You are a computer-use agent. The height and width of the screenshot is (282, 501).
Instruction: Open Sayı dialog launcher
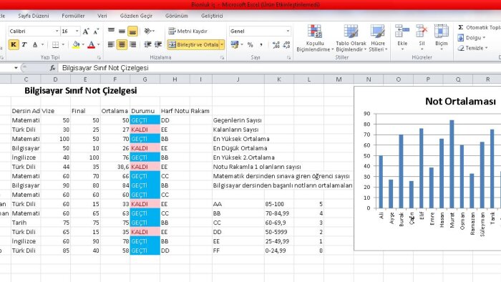(x=288, y=58)
